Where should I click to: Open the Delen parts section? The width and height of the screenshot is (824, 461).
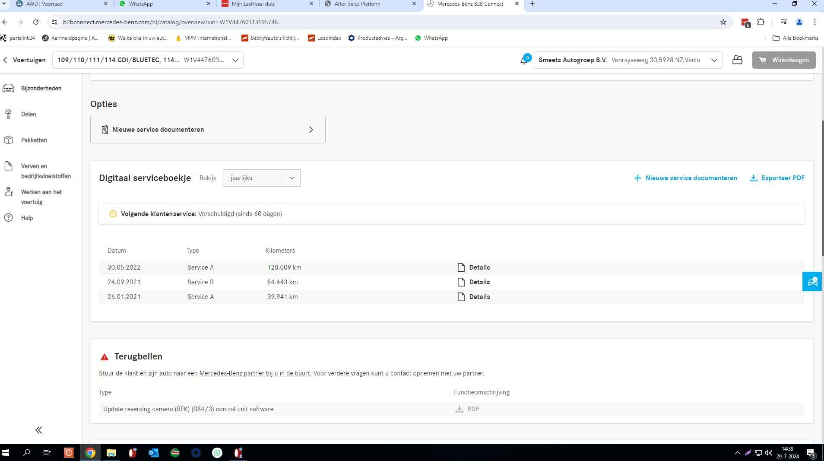[x=21, y=114]
